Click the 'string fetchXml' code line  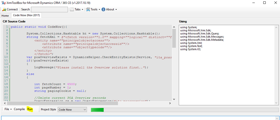99,37
